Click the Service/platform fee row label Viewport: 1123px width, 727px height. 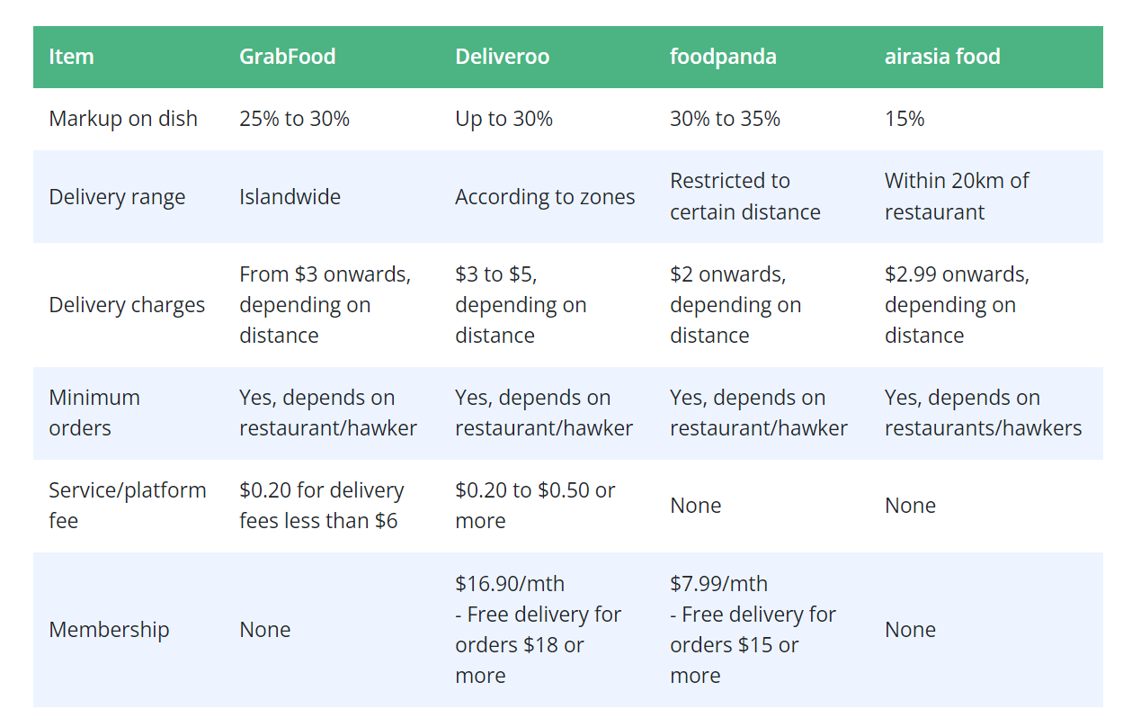[x=128, y=506]
